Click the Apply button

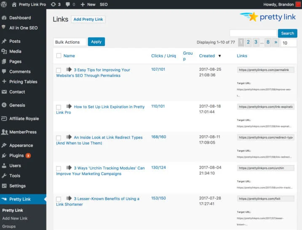point(96,42)
